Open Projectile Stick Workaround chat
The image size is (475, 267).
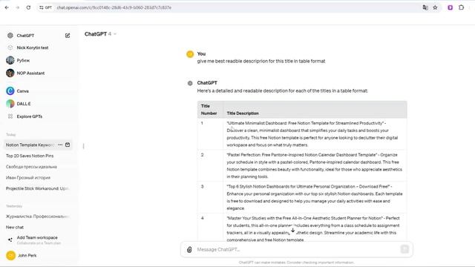point(38,188)
